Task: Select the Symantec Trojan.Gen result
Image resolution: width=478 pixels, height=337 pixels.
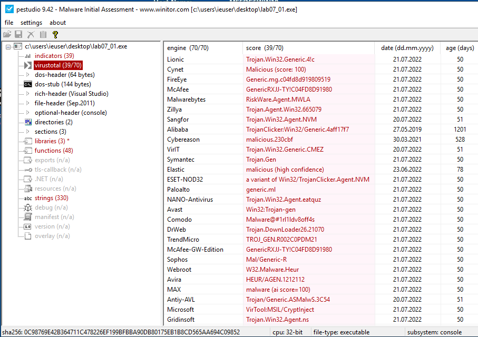Action: pyautogui.click(x=261, y=160)
